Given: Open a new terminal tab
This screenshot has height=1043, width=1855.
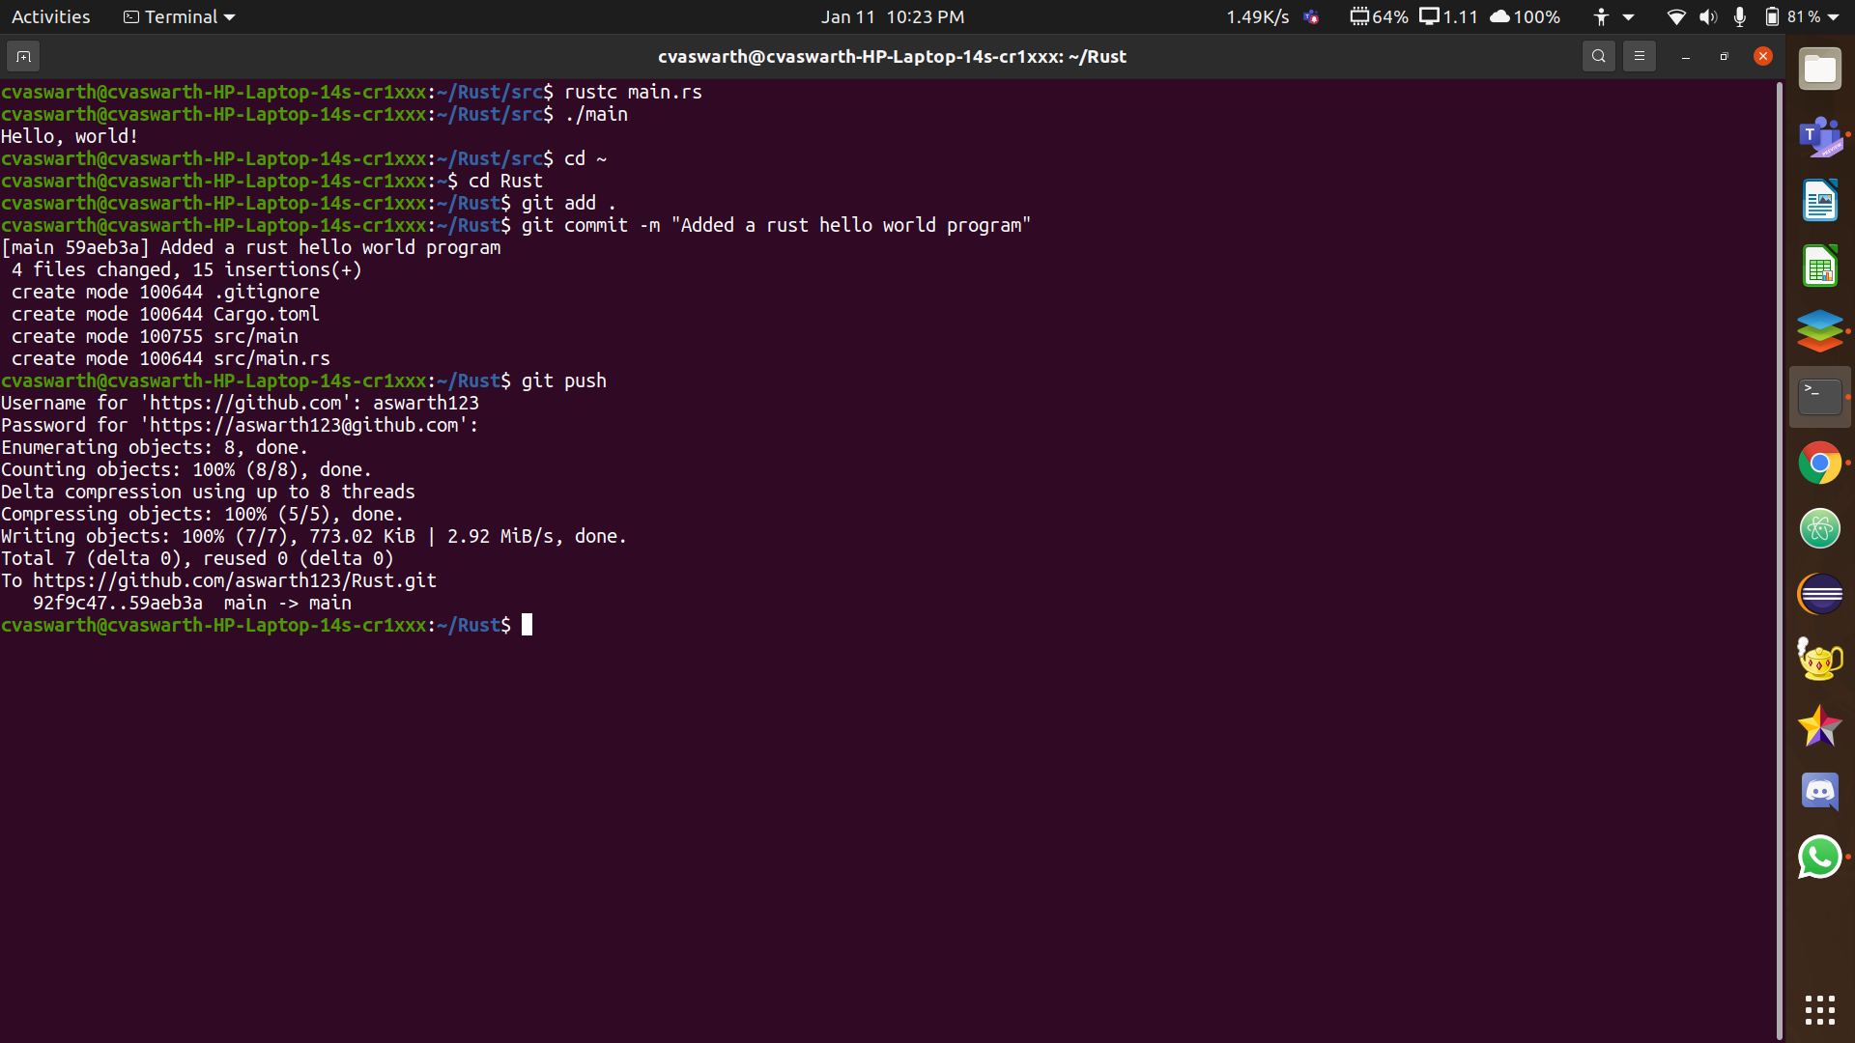Looking at the screenshot, I should (x=23, y=57).
